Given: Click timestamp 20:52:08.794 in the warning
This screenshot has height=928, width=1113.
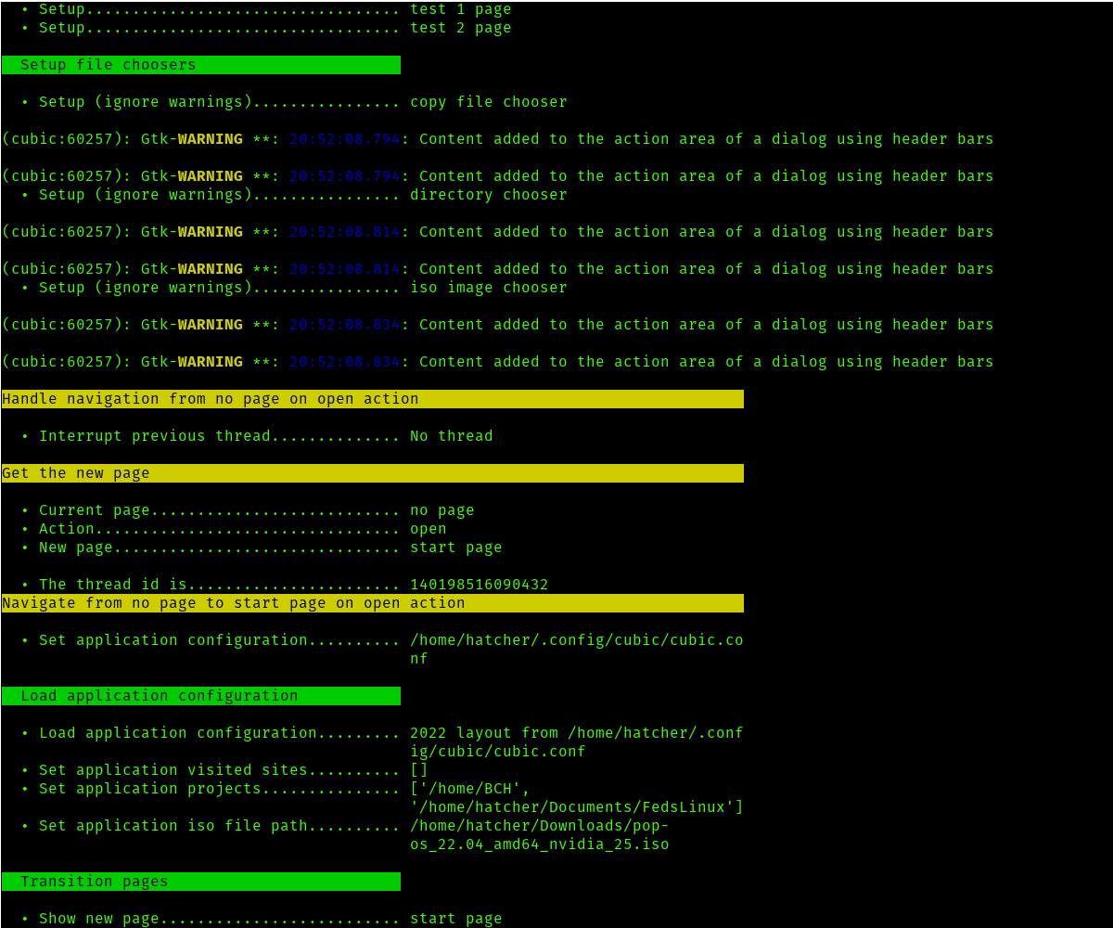Looking at the screenshot, I should [x=349, y=138].
